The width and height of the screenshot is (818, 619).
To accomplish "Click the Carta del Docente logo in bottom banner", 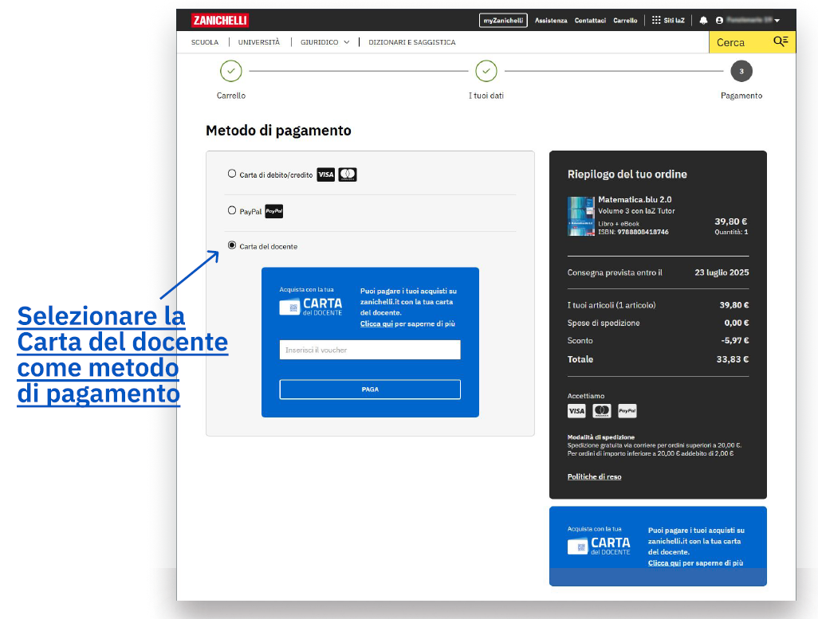I will pyautogui.click(x=599, y=546).
